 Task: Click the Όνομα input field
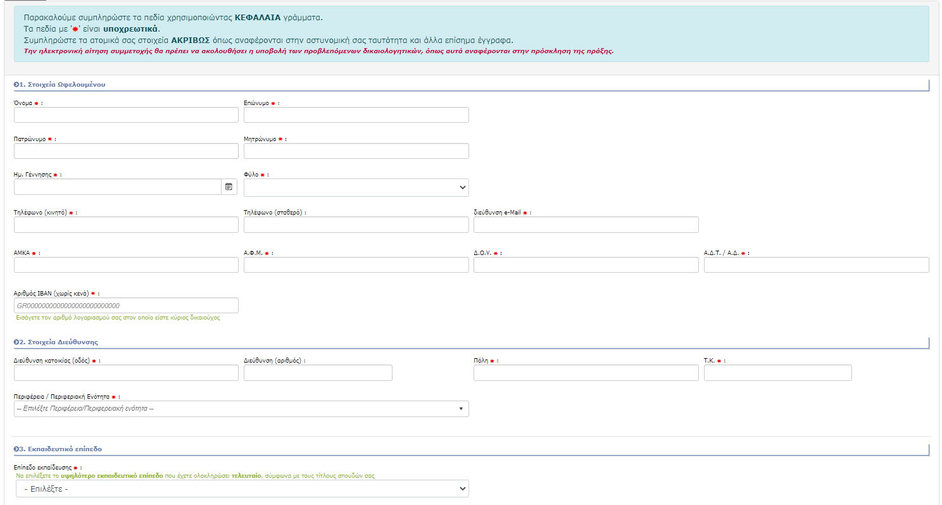pyautogui.click(x=126, y=115)
